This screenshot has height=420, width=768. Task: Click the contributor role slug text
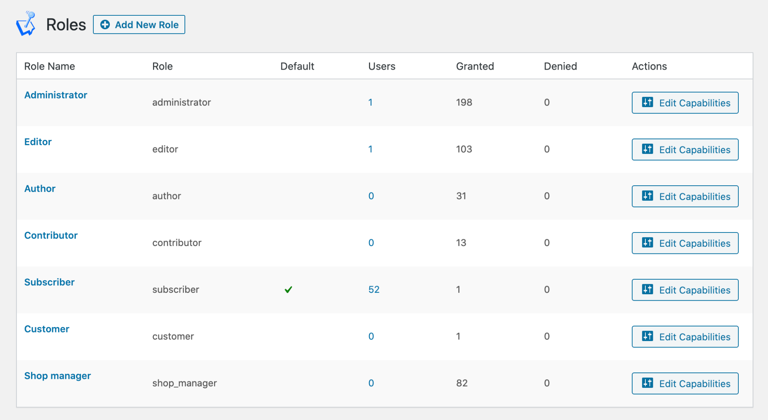177,243
